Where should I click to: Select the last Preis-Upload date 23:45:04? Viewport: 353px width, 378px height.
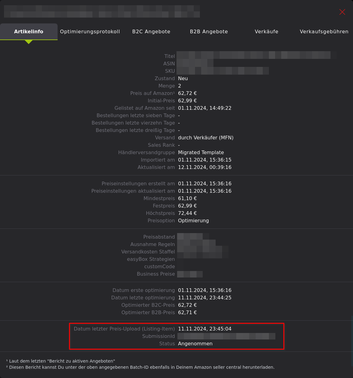click(x=205, y=329)
